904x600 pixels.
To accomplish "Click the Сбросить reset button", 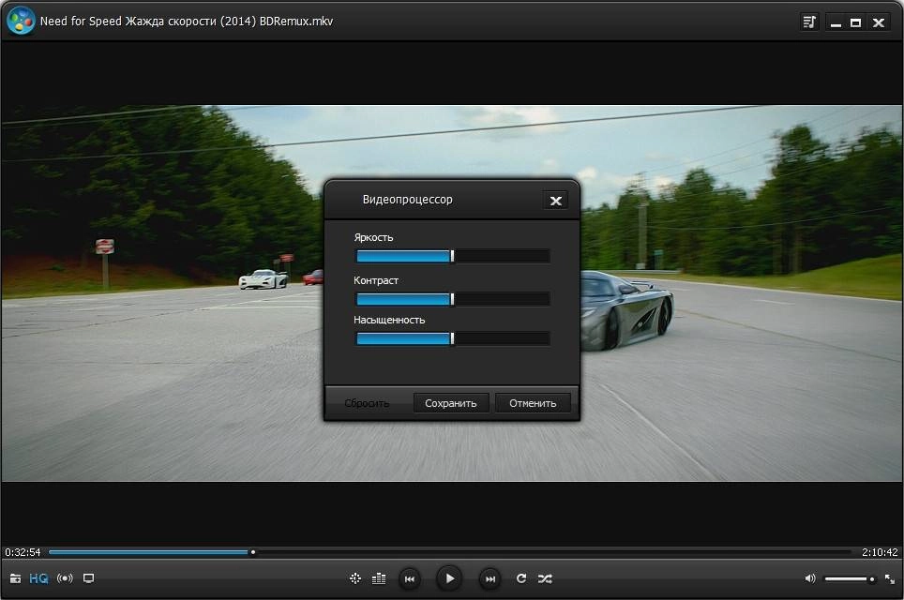I will [x=367, y=403].
